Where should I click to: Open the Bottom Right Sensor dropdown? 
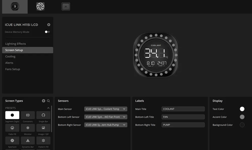(x=106, y=125)
